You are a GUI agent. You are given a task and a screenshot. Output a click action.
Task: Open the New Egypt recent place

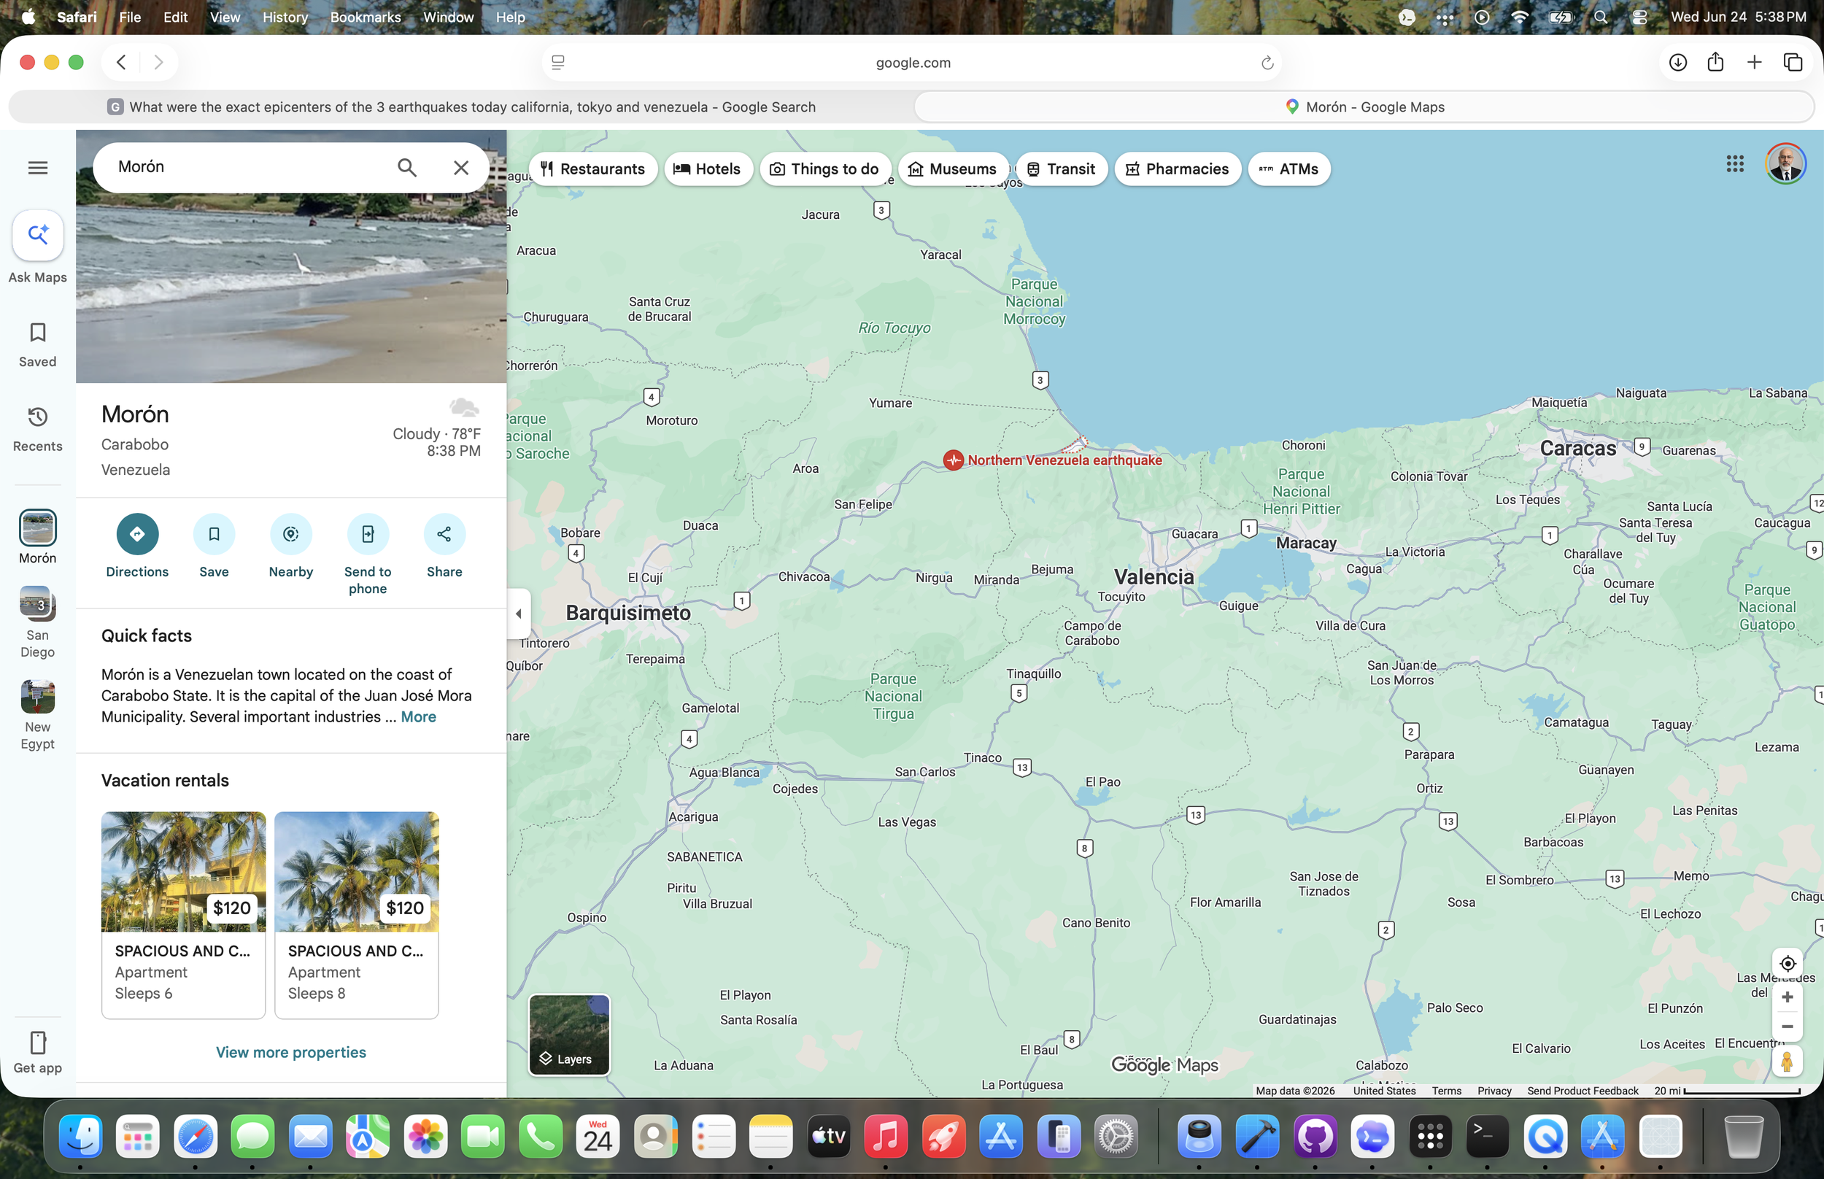coord(37,715)
